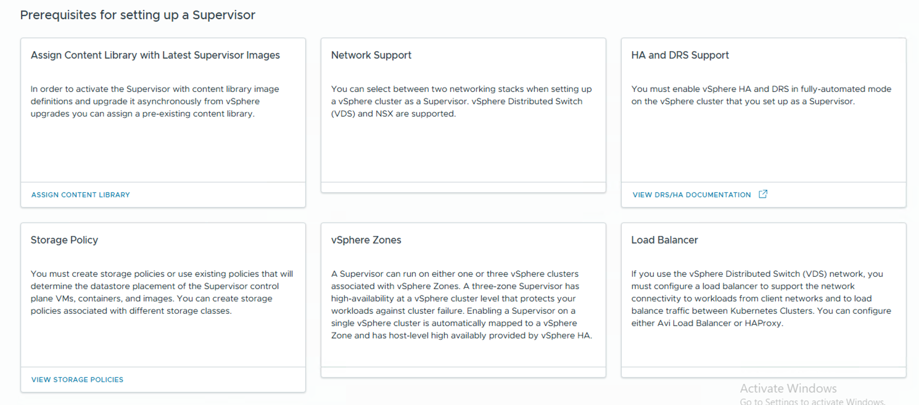
Task: Click the 'Assign Content Library with Latest Supervisor Images' title
Action: click(x=155, y=55)
